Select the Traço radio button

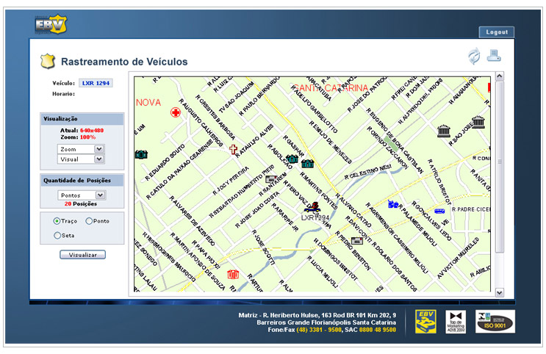[x=57, y=221]
